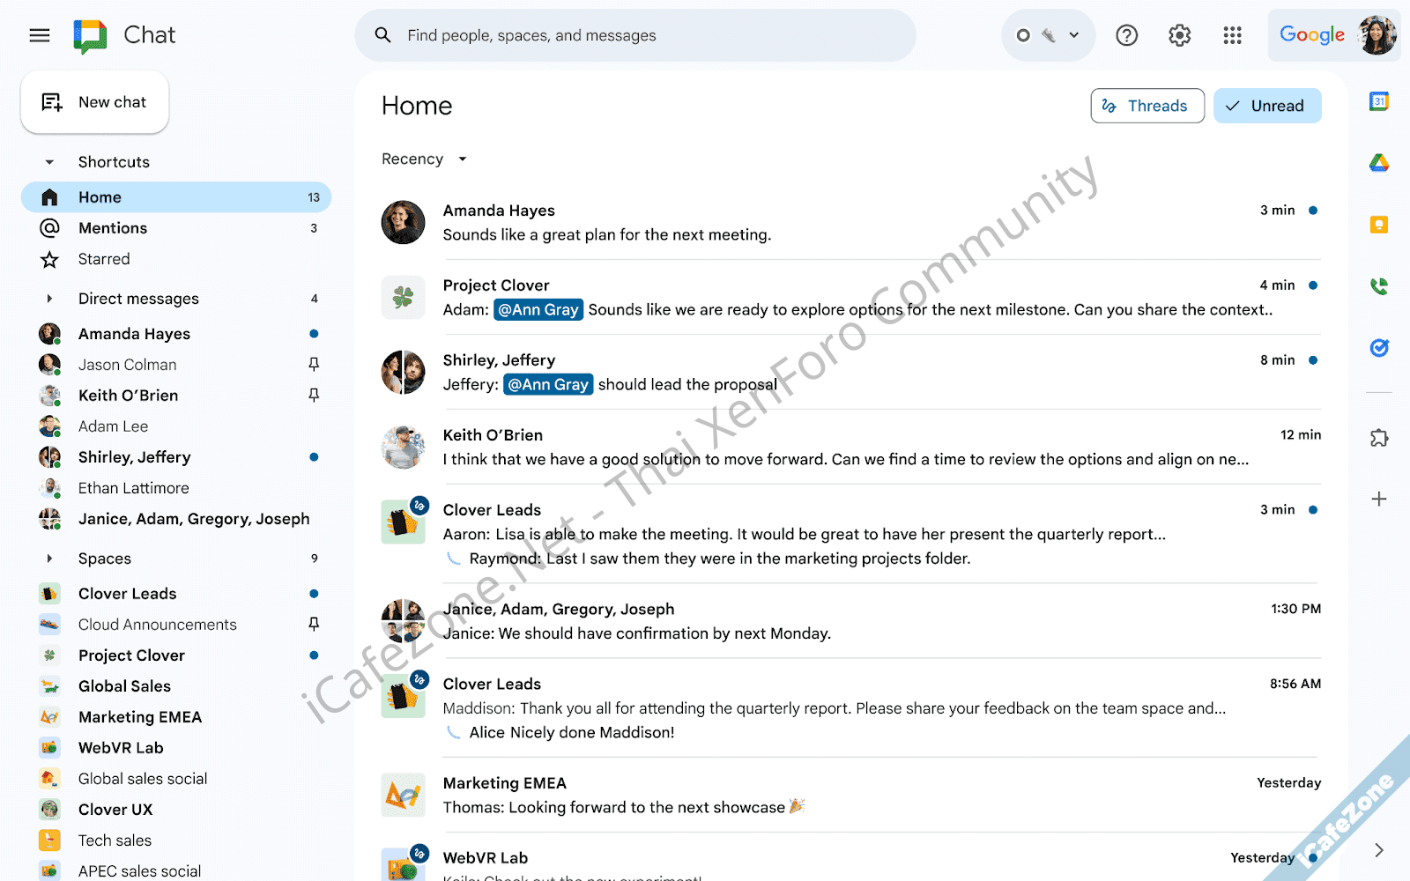Viewport: 1410px width, 881px height.
Task: Expand the Spaces section arrow
Action: coord(49,559)
